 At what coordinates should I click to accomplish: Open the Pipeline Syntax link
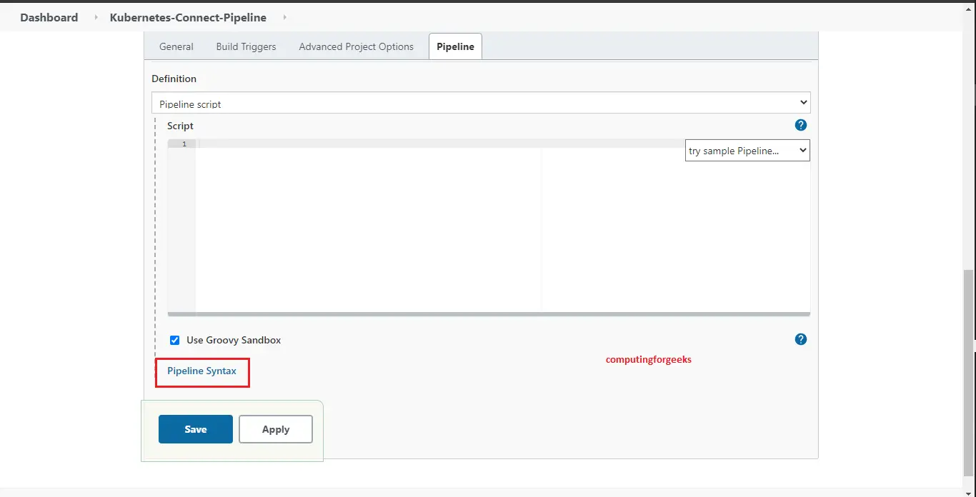coord(201,371)
